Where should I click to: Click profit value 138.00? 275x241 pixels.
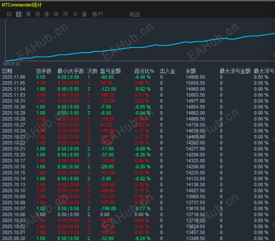tap(108, 119)
